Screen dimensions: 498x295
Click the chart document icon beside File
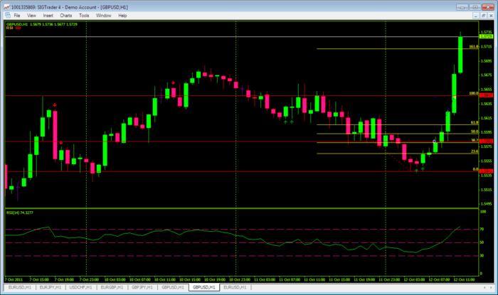(8, 15)
